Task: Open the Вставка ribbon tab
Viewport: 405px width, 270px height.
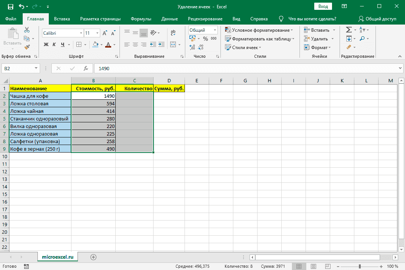Action: coord(62,19)
